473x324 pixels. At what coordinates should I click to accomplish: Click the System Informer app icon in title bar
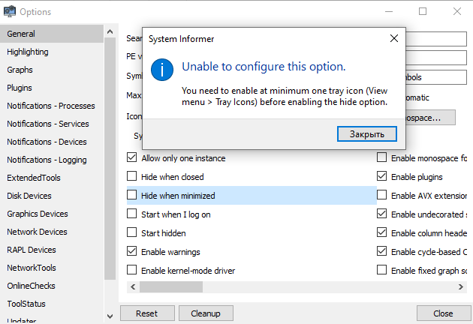10,11
